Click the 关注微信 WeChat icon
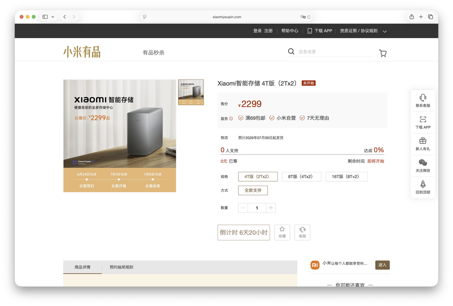Image resolution: width=453 pixels, height=306 pixels. (x=423, y=162)
